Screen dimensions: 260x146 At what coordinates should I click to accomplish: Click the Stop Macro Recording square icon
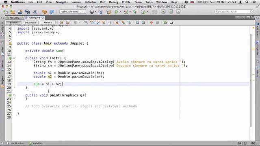tap(157, 22)
